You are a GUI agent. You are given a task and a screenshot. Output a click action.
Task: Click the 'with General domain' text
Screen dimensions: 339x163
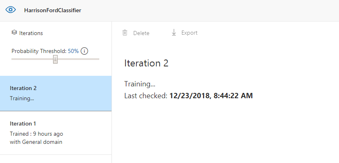(x=36, y=142)
